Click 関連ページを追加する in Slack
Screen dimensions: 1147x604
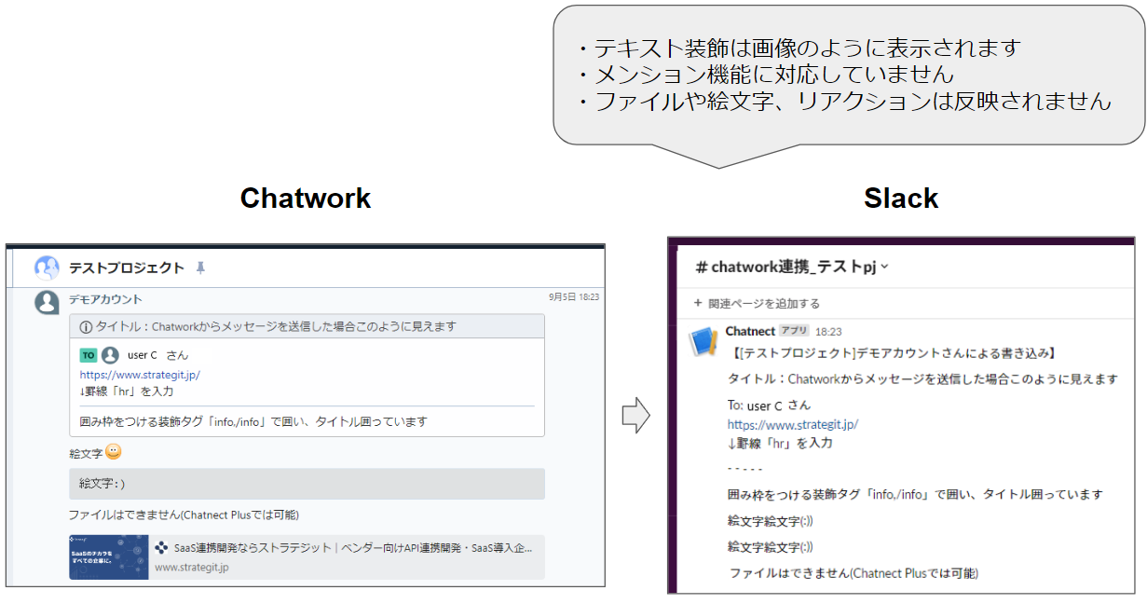click(764, 303)
